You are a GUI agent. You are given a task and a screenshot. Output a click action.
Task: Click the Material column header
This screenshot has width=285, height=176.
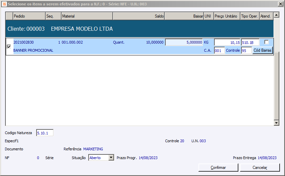(87, 16)
